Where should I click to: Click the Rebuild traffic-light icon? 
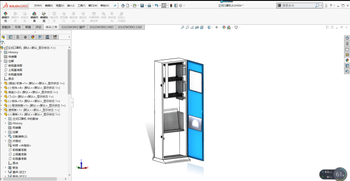[171, 5]
